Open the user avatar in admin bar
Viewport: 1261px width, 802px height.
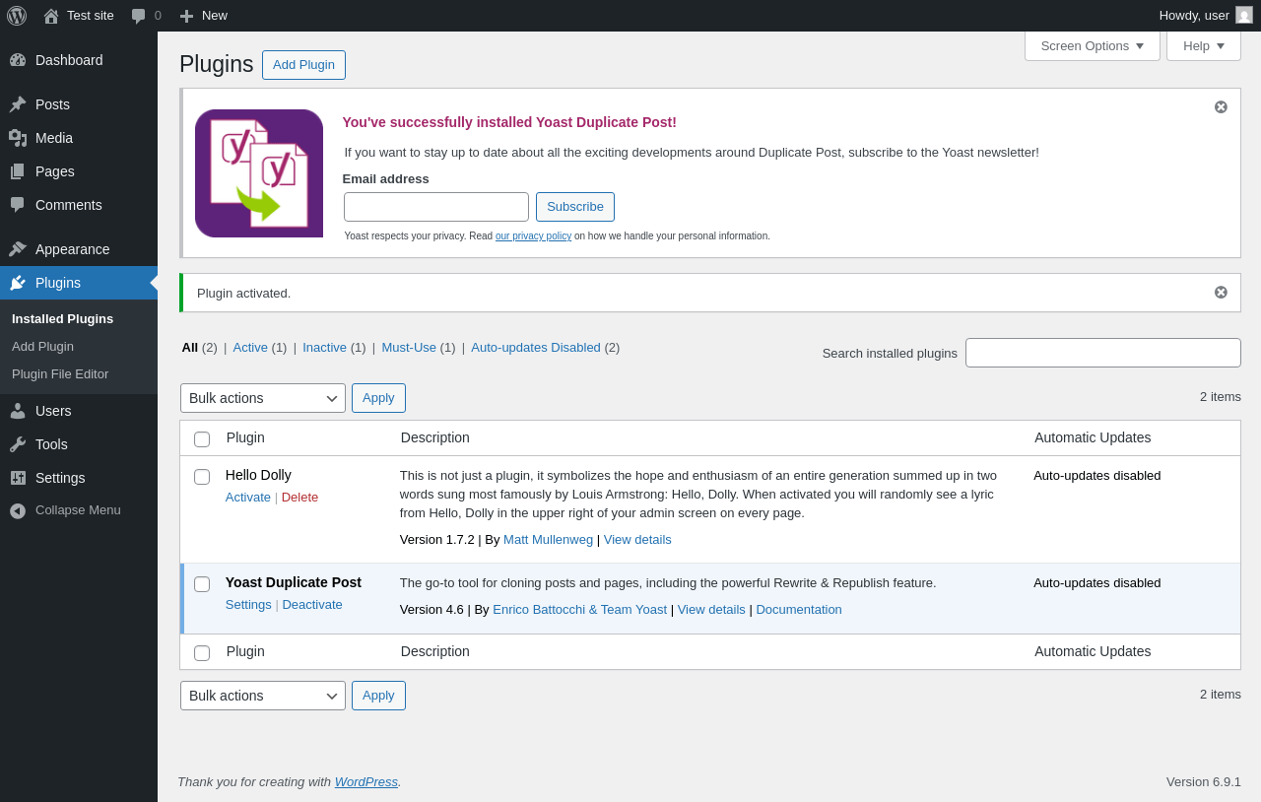pos(1244,15)
